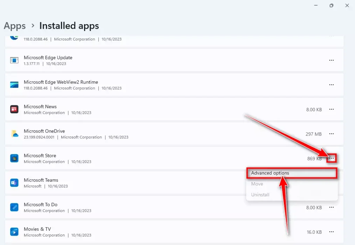Click the Movies & TV app name
355x245 pixels.
click(x=37, y=229)
